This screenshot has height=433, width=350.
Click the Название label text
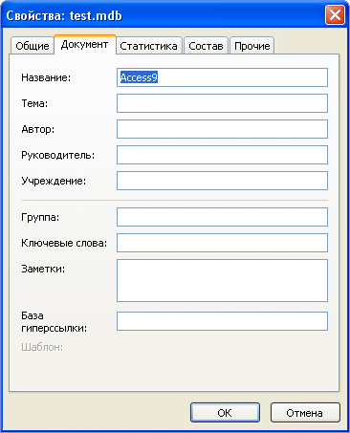[46, 77]
